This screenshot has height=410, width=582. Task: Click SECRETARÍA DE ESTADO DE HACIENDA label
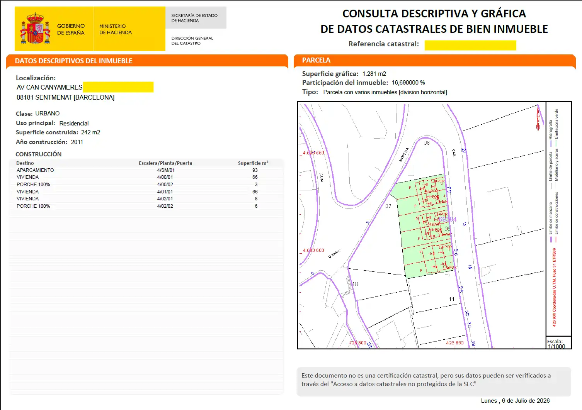(194, 18)
